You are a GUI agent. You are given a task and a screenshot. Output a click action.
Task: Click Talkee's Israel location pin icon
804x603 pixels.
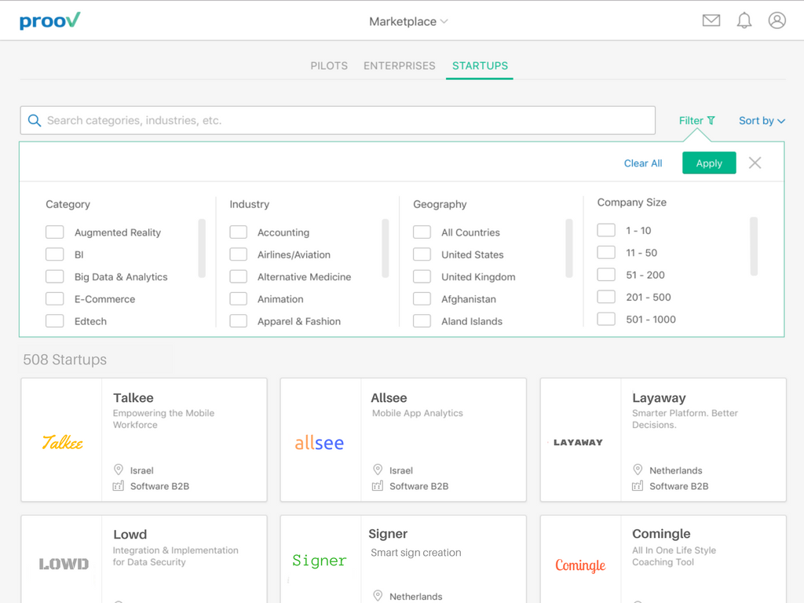tap(119, 470)
